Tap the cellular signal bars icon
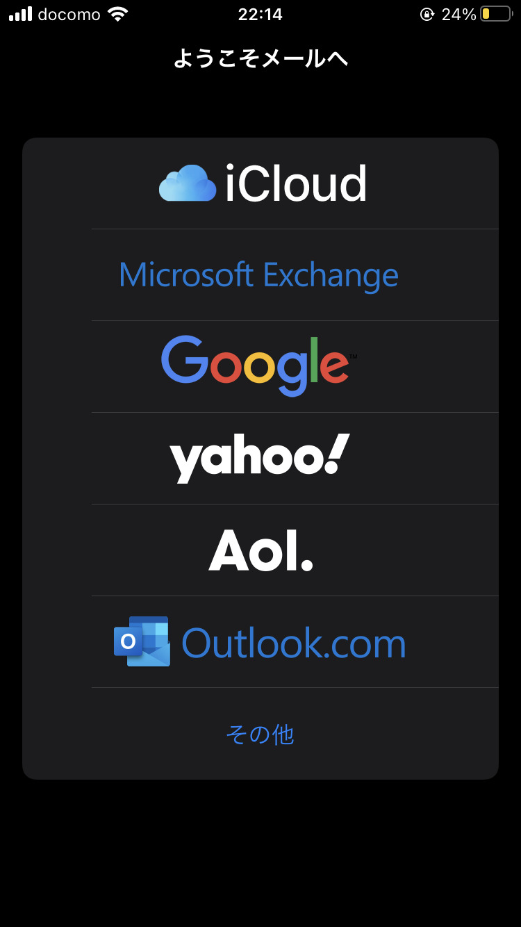521x927 pixels. coord(20,14)
